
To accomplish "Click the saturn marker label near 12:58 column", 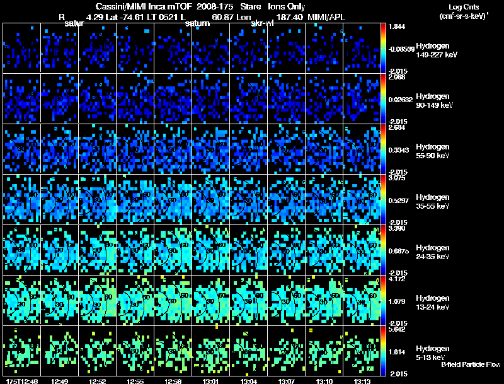I will (x=197, y=23).
